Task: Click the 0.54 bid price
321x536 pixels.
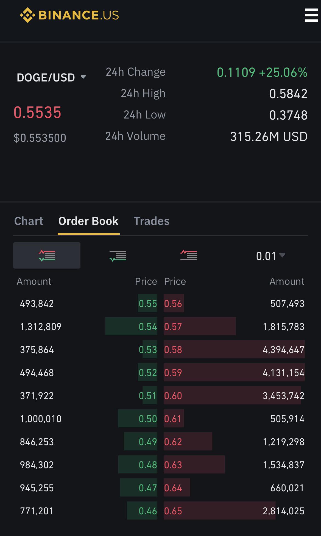Action: pyautogui.click(x=148, y=327)
